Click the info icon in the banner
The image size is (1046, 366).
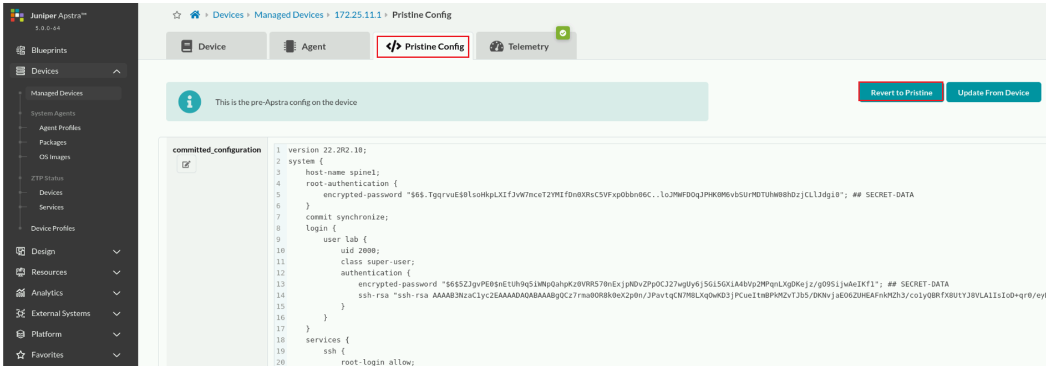pos(190,102)
